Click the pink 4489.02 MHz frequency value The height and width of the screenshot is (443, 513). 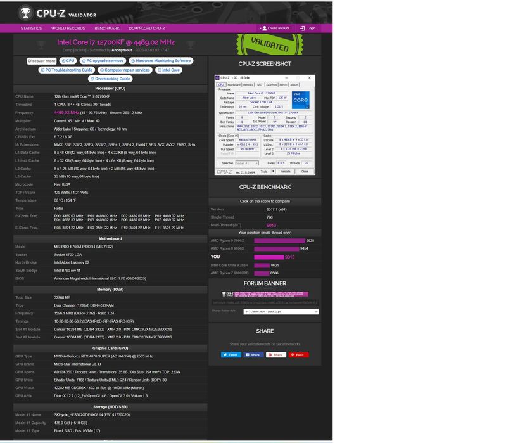pos(66,113)
